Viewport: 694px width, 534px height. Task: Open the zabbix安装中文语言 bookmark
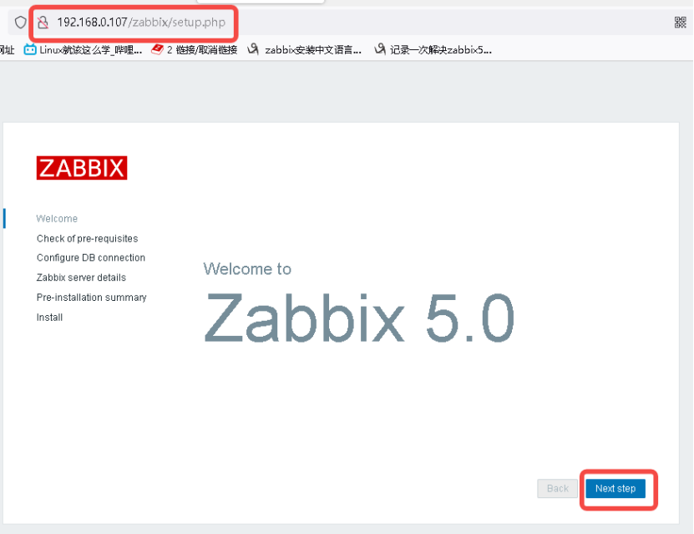pos(305,49)
